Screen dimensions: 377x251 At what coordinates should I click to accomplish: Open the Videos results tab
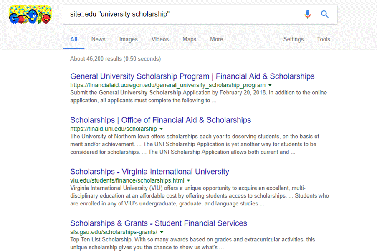coord(160,39)
